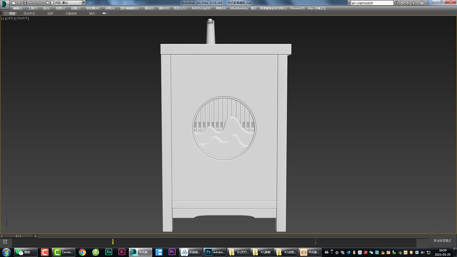
Task: Click the time slider showing 0 / 1
Action: tap(19, 236)
